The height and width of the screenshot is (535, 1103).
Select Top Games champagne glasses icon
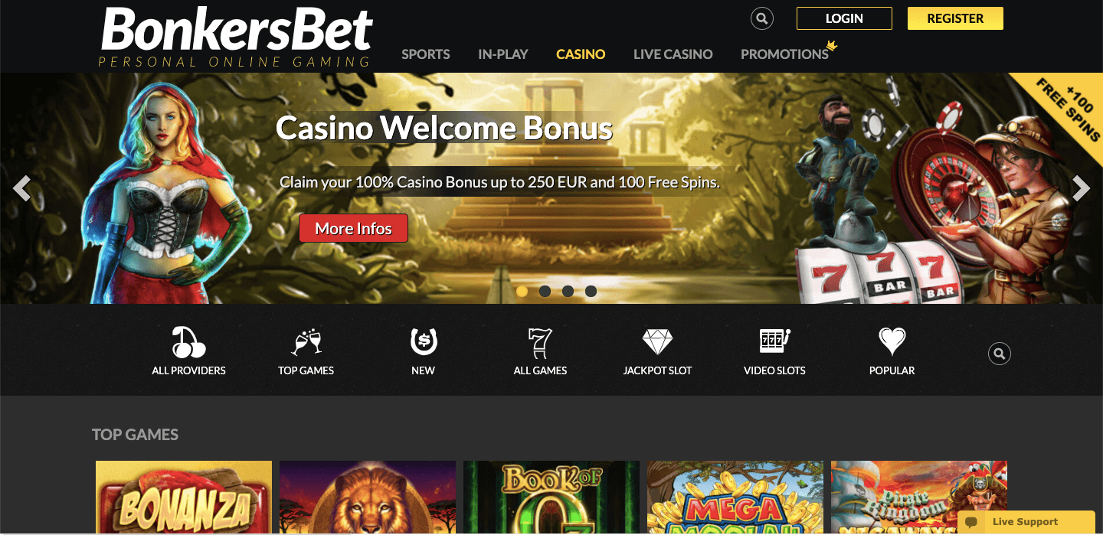point(306,342)
